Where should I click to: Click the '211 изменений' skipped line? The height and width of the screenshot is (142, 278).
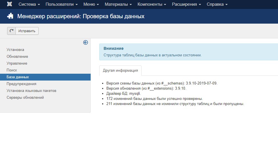(x=175, y=104)
